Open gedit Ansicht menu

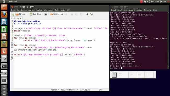pyautogui.click(x=31, y=10)
